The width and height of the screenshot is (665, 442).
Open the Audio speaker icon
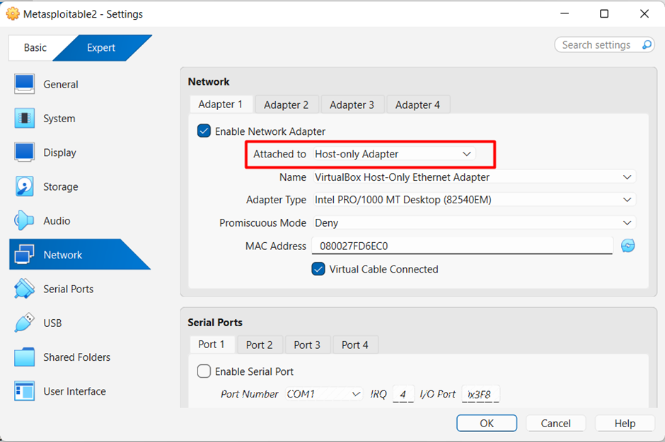pos(24,221)
